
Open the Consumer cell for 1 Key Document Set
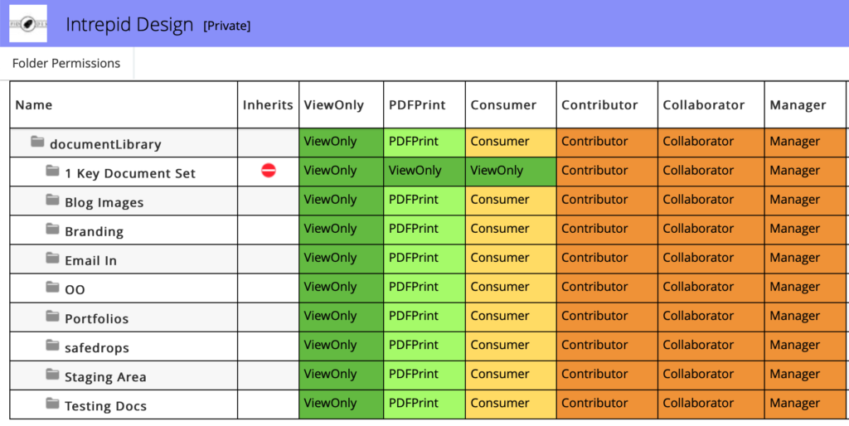coord(510,171)
